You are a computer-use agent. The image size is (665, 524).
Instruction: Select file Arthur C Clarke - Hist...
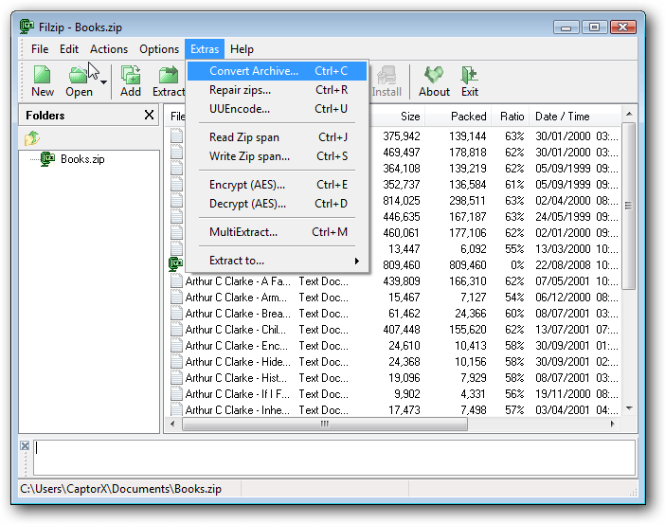(236, 378)
